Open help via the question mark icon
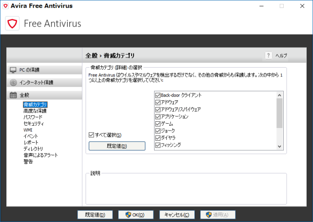This screenshot has width=313, height=222. (x=268, y=55)
